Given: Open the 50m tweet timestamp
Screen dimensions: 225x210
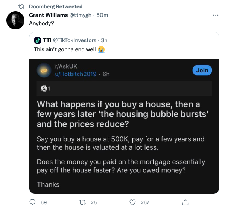Looking at the screenshot, I should [x=102, y=15].
